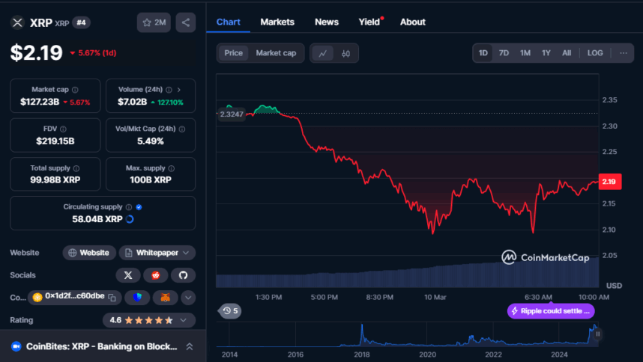Show Total supply info icon
This screenshot has width=643, height=362.
pyautogui.click(x=76, y=168)
